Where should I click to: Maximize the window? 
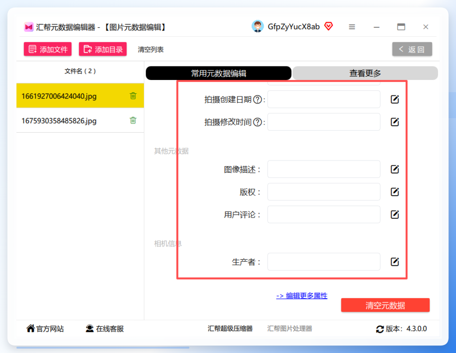click(x=401, y=27)
